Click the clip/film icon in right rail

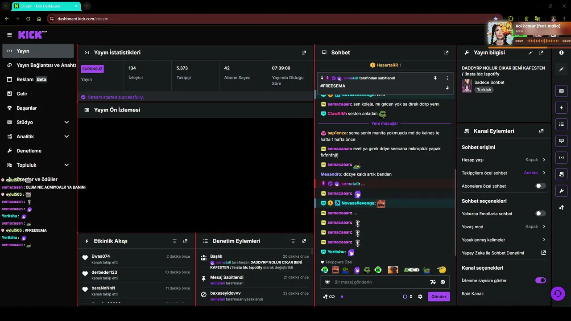pos(561,91)
